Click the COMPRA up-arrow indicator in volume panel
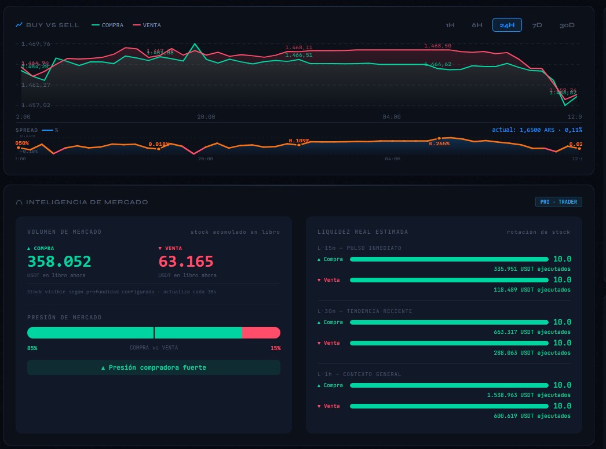 28,248
